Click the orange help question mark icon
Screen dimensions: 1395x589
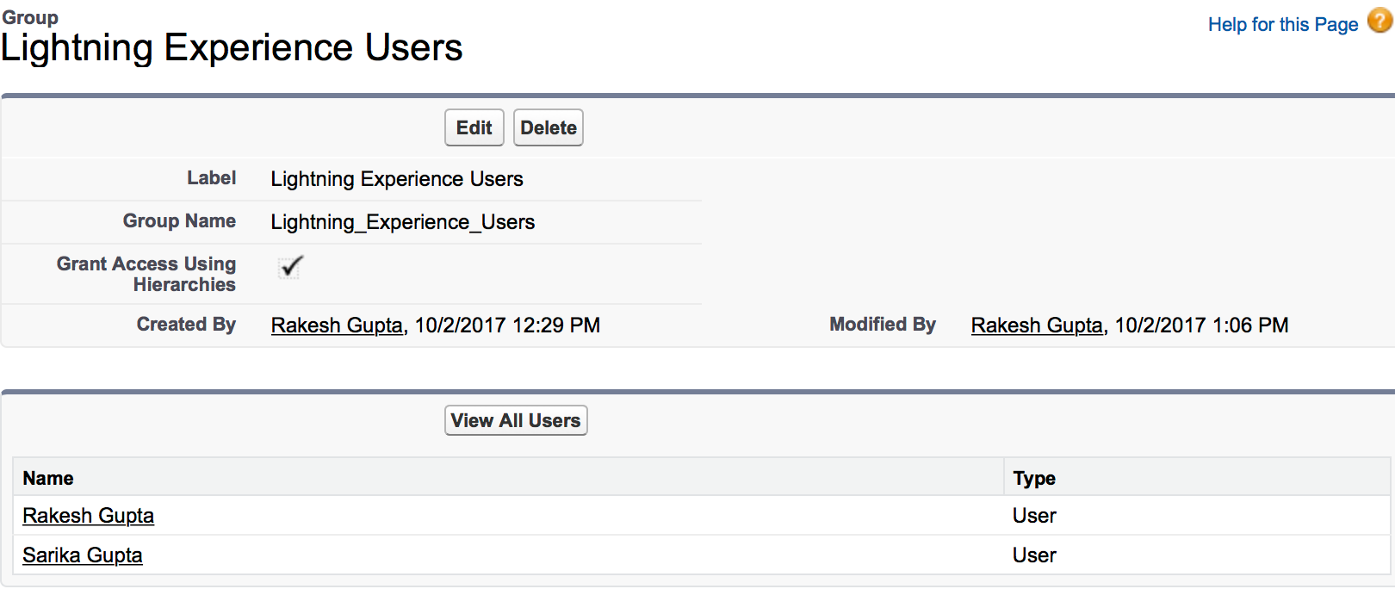click(1379, 21)
